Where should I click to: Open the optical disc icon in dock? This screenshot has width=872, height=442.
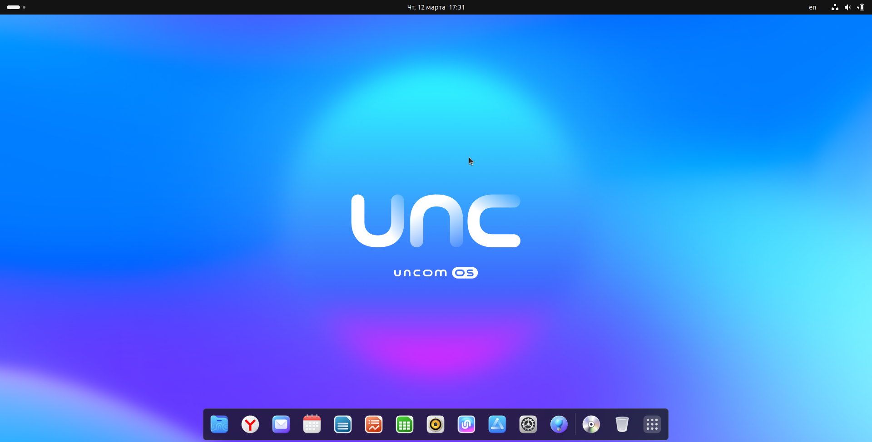coord(591,425)
